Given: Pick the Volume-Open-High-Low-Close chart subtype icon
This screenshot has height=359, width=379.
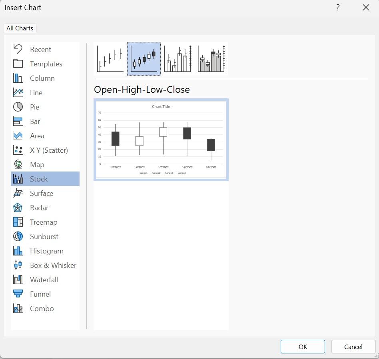Looking at the screenshot, I should (x=212, y=59).
